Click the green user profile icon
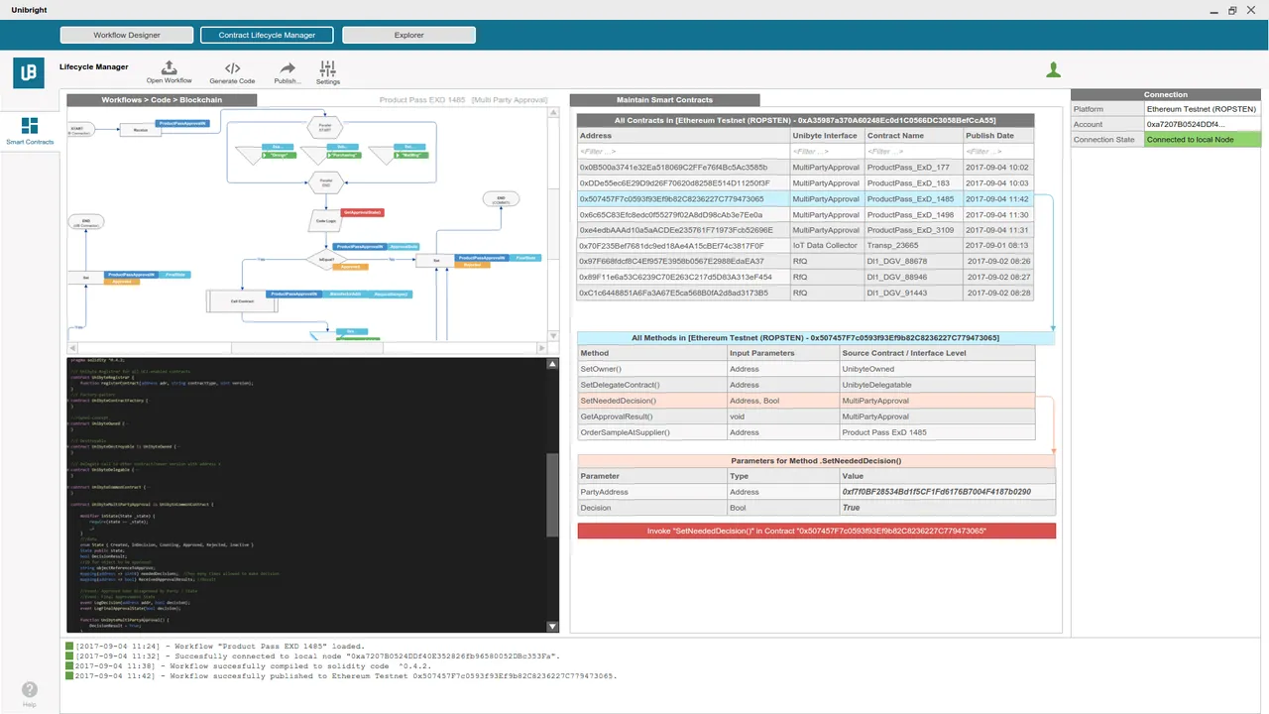The image size is (1269, 714). tap(1054, 69)
